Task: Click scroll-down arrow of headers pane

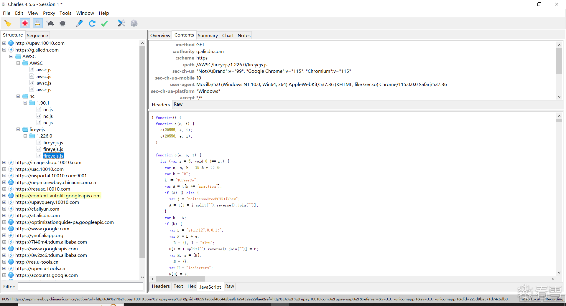Action: click(559, 97)
